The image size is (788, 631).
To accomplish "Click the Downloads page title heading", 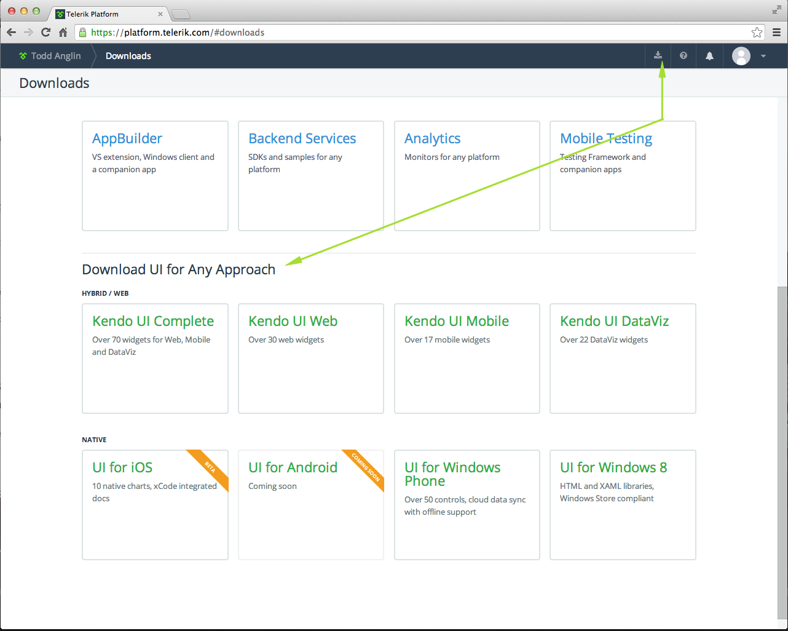I will point(54,83).
